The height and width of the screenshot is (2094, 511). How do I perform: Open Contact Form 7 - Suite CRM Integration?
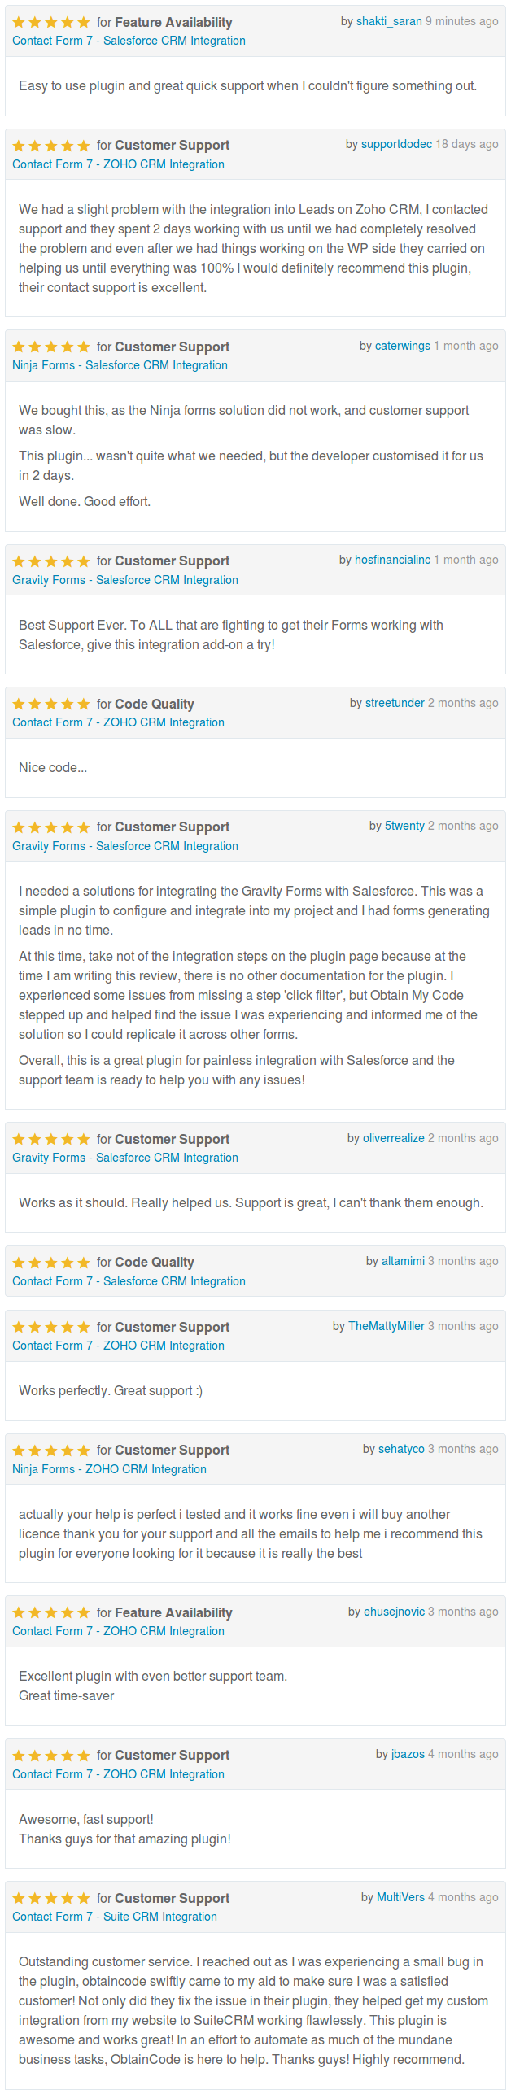click(x=115, y=1917)
